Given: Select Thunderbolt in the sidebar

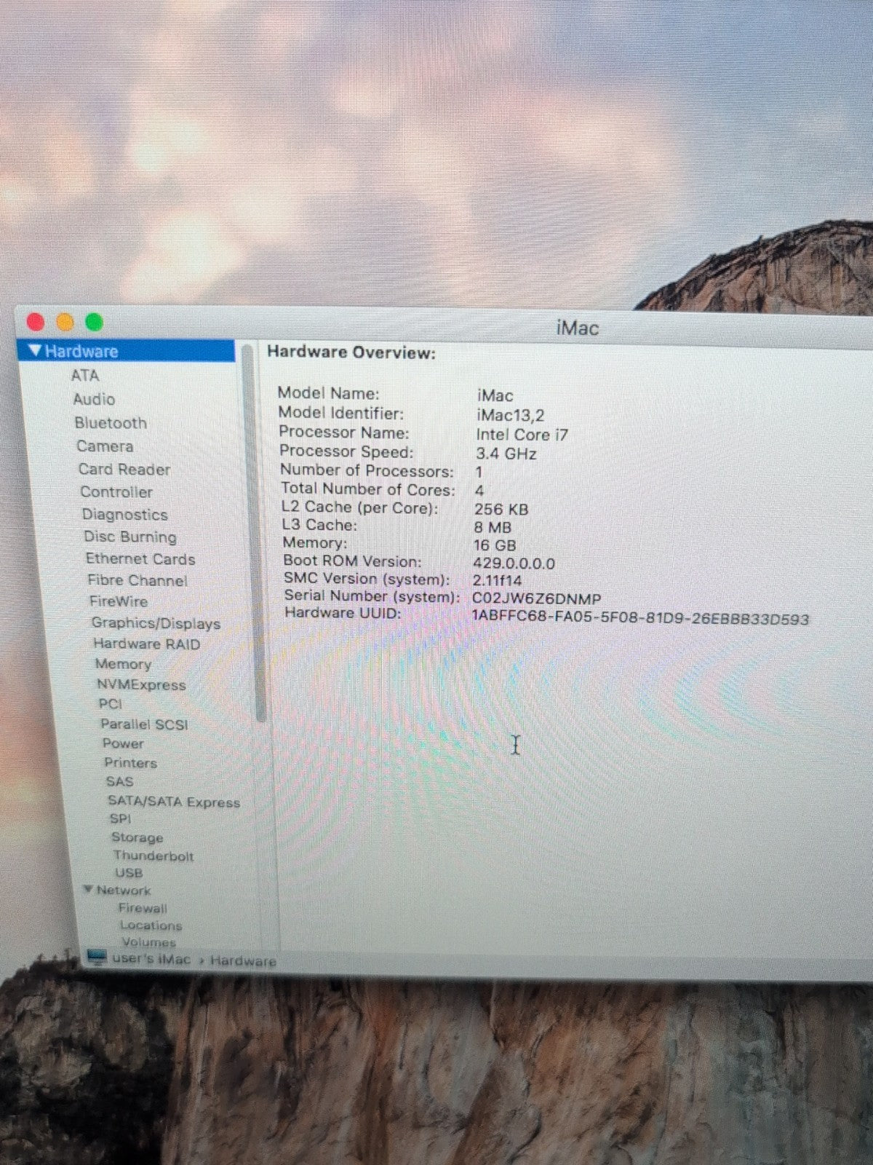Looking at the screenshot, I should (x=154, y=856).
